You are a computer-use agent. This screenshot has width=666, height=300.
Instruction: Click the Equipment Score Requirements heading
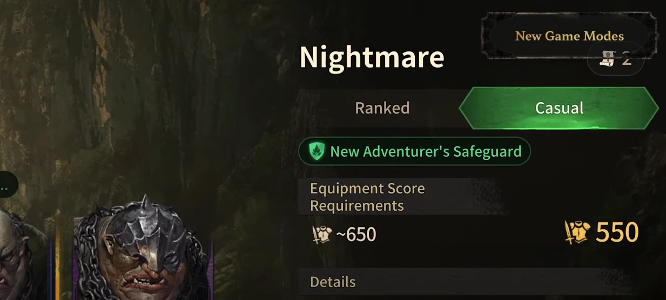pyautogui.click(x=367, y=197)
